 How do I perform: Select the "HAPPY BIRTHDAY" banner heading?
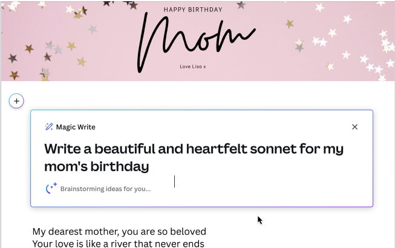[x=194, y=10]
